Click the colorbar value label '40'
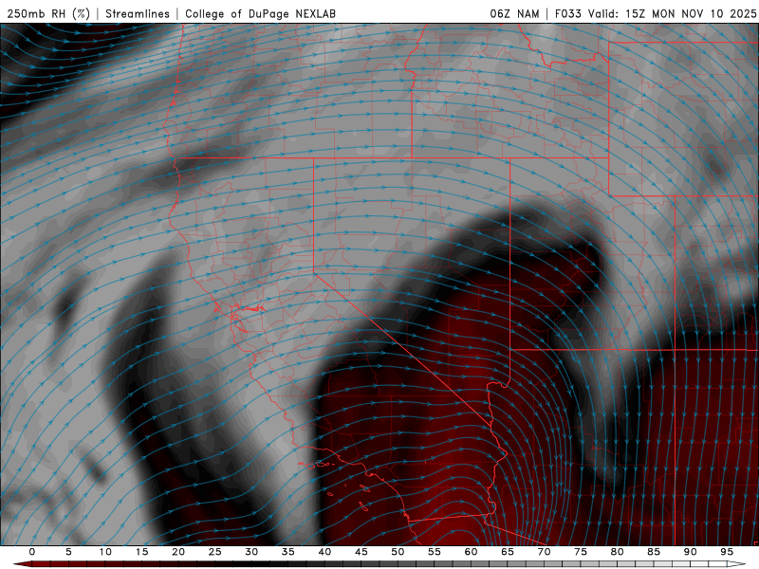The width and height of the screenshot is (759, 569). point(324,552)
